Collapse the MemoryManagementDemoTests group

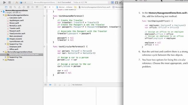pyautogui.click(x=4, y=52)
